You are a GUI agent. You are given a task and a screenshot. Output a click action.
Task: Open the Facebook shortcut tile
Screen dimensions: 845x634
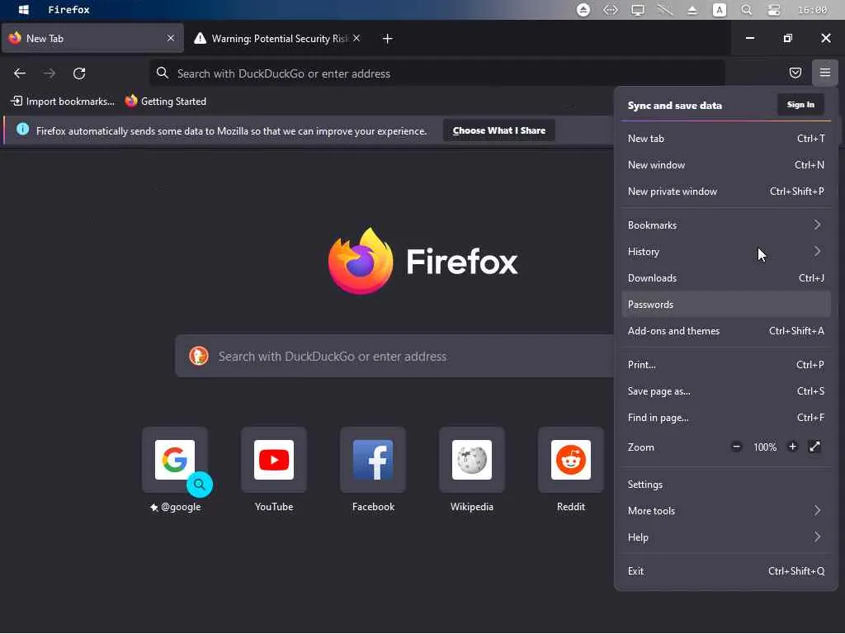(373, 460)
